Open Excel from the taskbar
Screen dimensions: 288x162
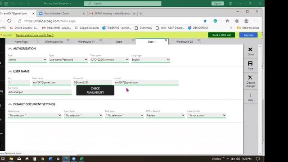coord(82,159)
